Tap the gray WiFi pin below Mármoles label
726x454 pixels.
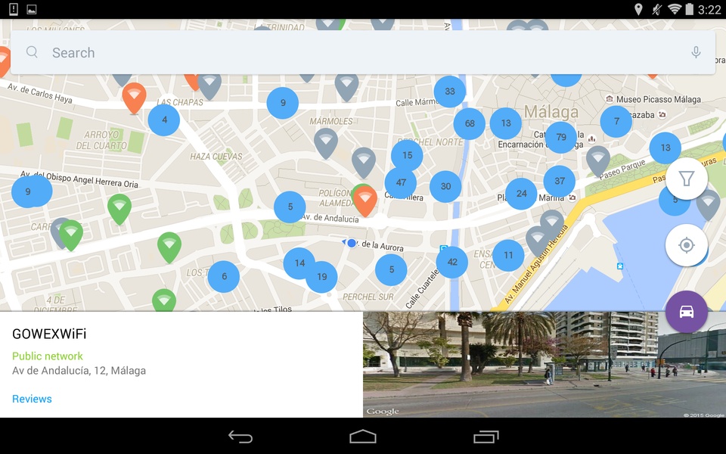point(326,143)
